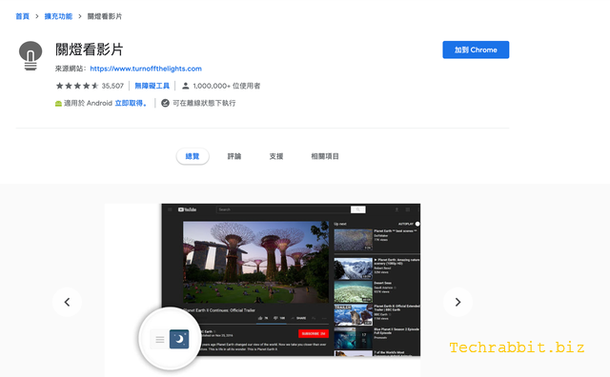Click the thumbs down dislike icon
The height and width of the screenshot is (377, 610).
click(275, 318)
